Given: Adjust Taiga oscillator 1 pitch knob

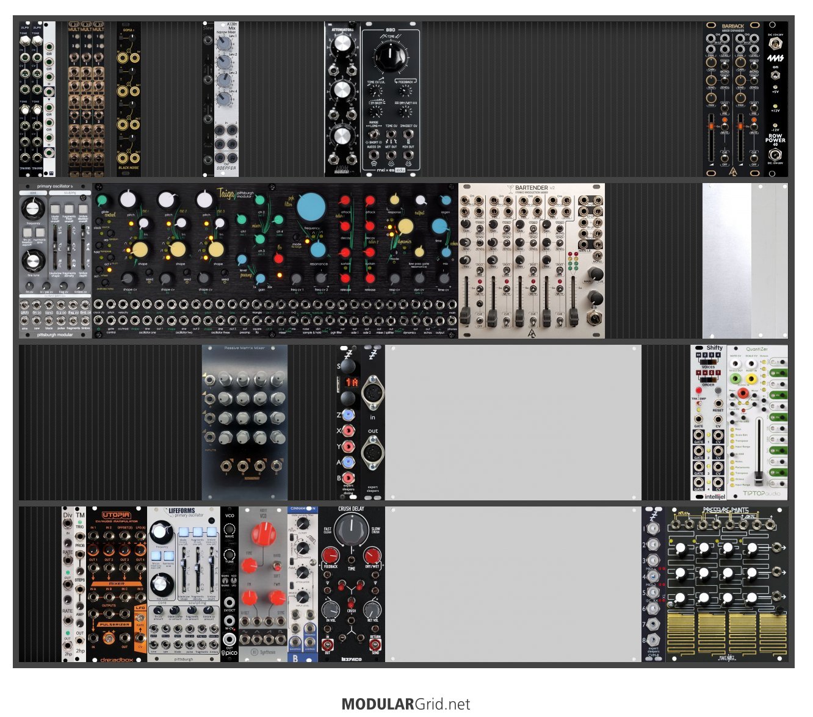Looking at the screenshot, I should click(x=129, y=200).
